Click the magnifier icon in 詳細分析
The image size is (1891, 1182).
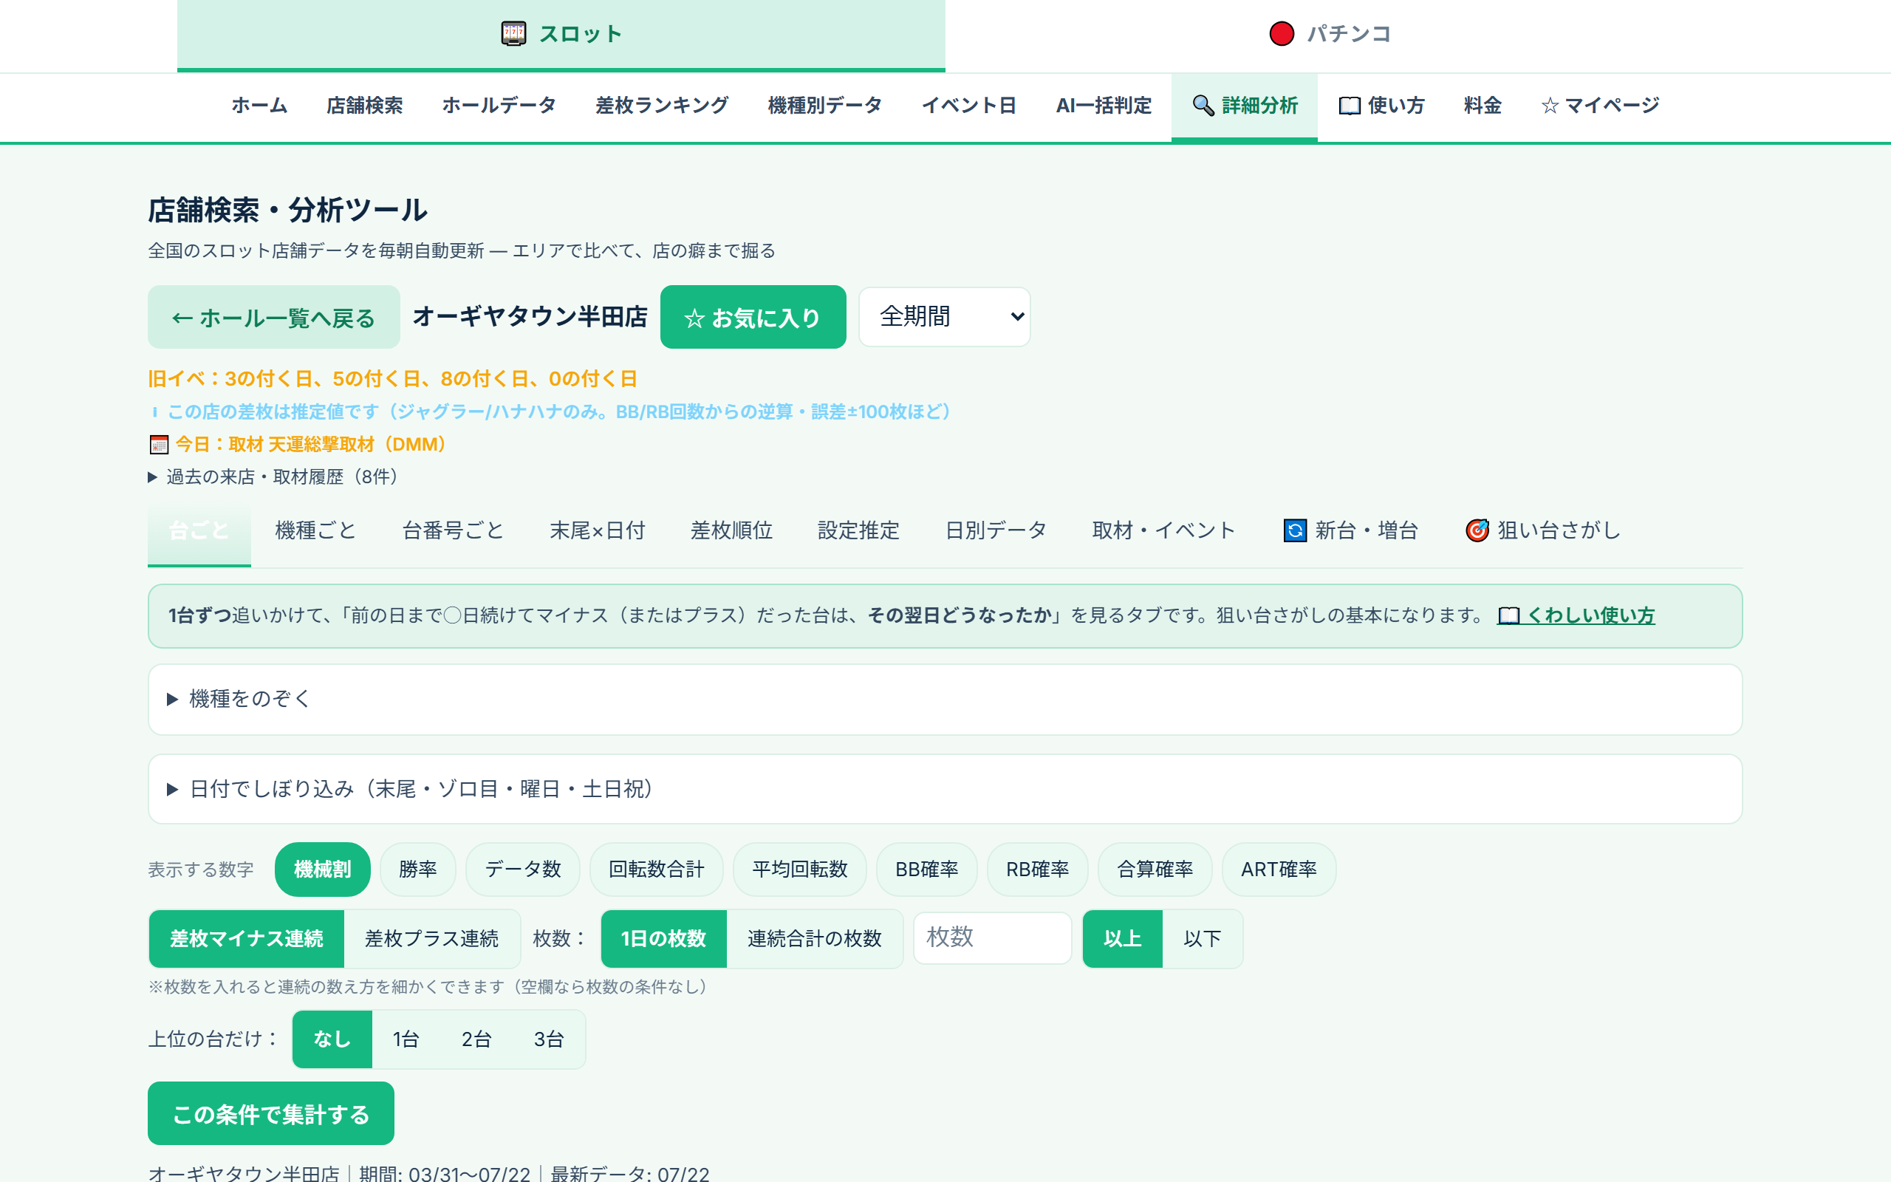point(1203,106)
